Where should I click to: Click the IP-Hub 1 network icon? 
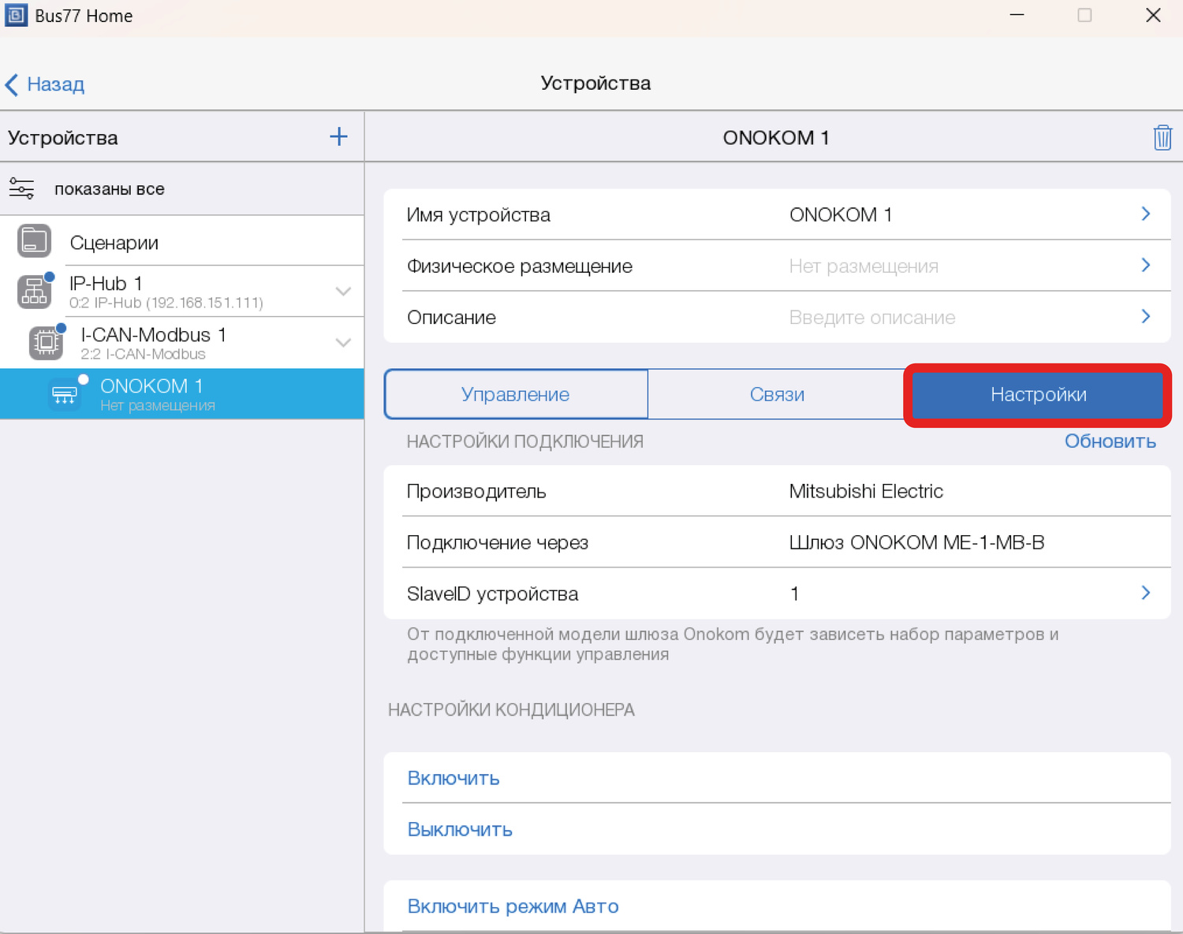[x=34, y=292]
